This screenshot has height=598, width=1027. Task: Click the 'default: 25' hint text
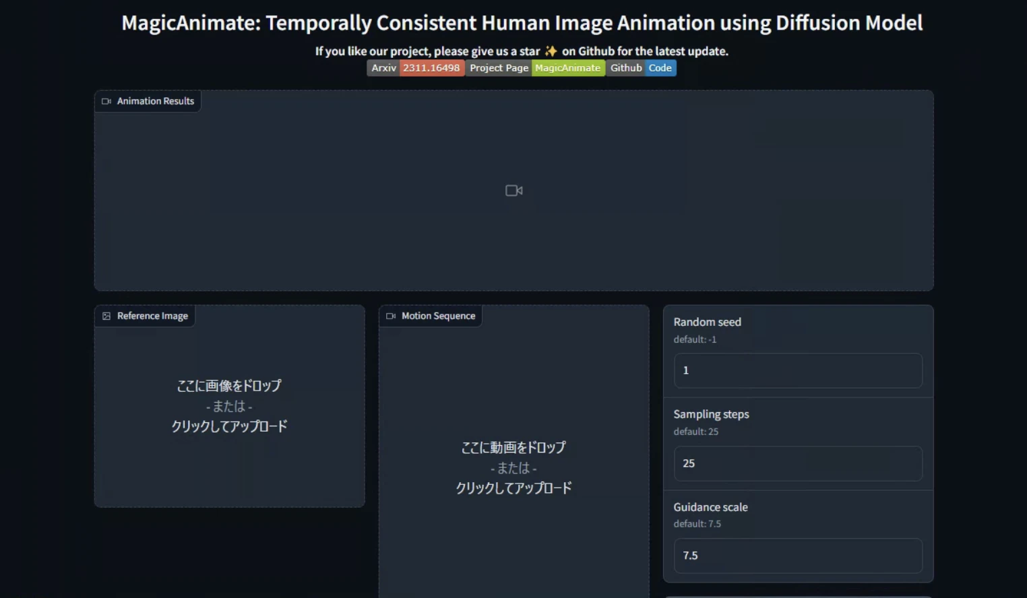pyautogui.click(x=696, y=432)
